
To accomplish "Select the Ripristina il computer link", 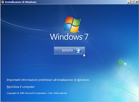I will pos(21,87).
